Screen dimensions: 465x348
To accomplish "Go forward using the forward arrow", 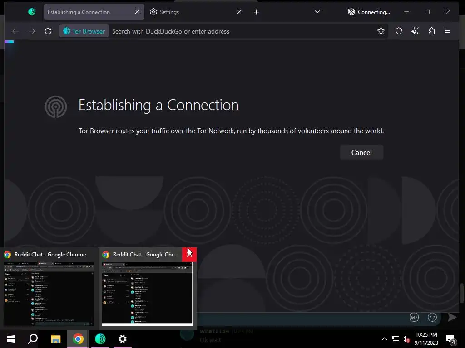I will click(32, 31).
